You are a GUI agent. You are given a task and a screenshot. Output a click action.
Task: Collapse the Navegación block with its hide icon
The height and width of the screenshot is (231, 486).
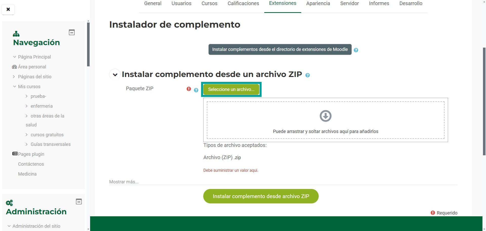pyautogui.click(x=72, y=32)
